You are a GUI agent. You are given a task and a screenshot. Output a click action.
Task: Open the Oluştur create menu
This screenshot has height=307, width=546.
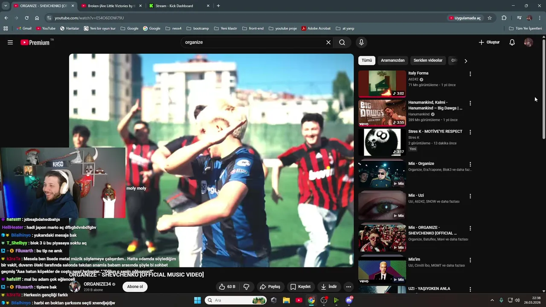[489, 42]
